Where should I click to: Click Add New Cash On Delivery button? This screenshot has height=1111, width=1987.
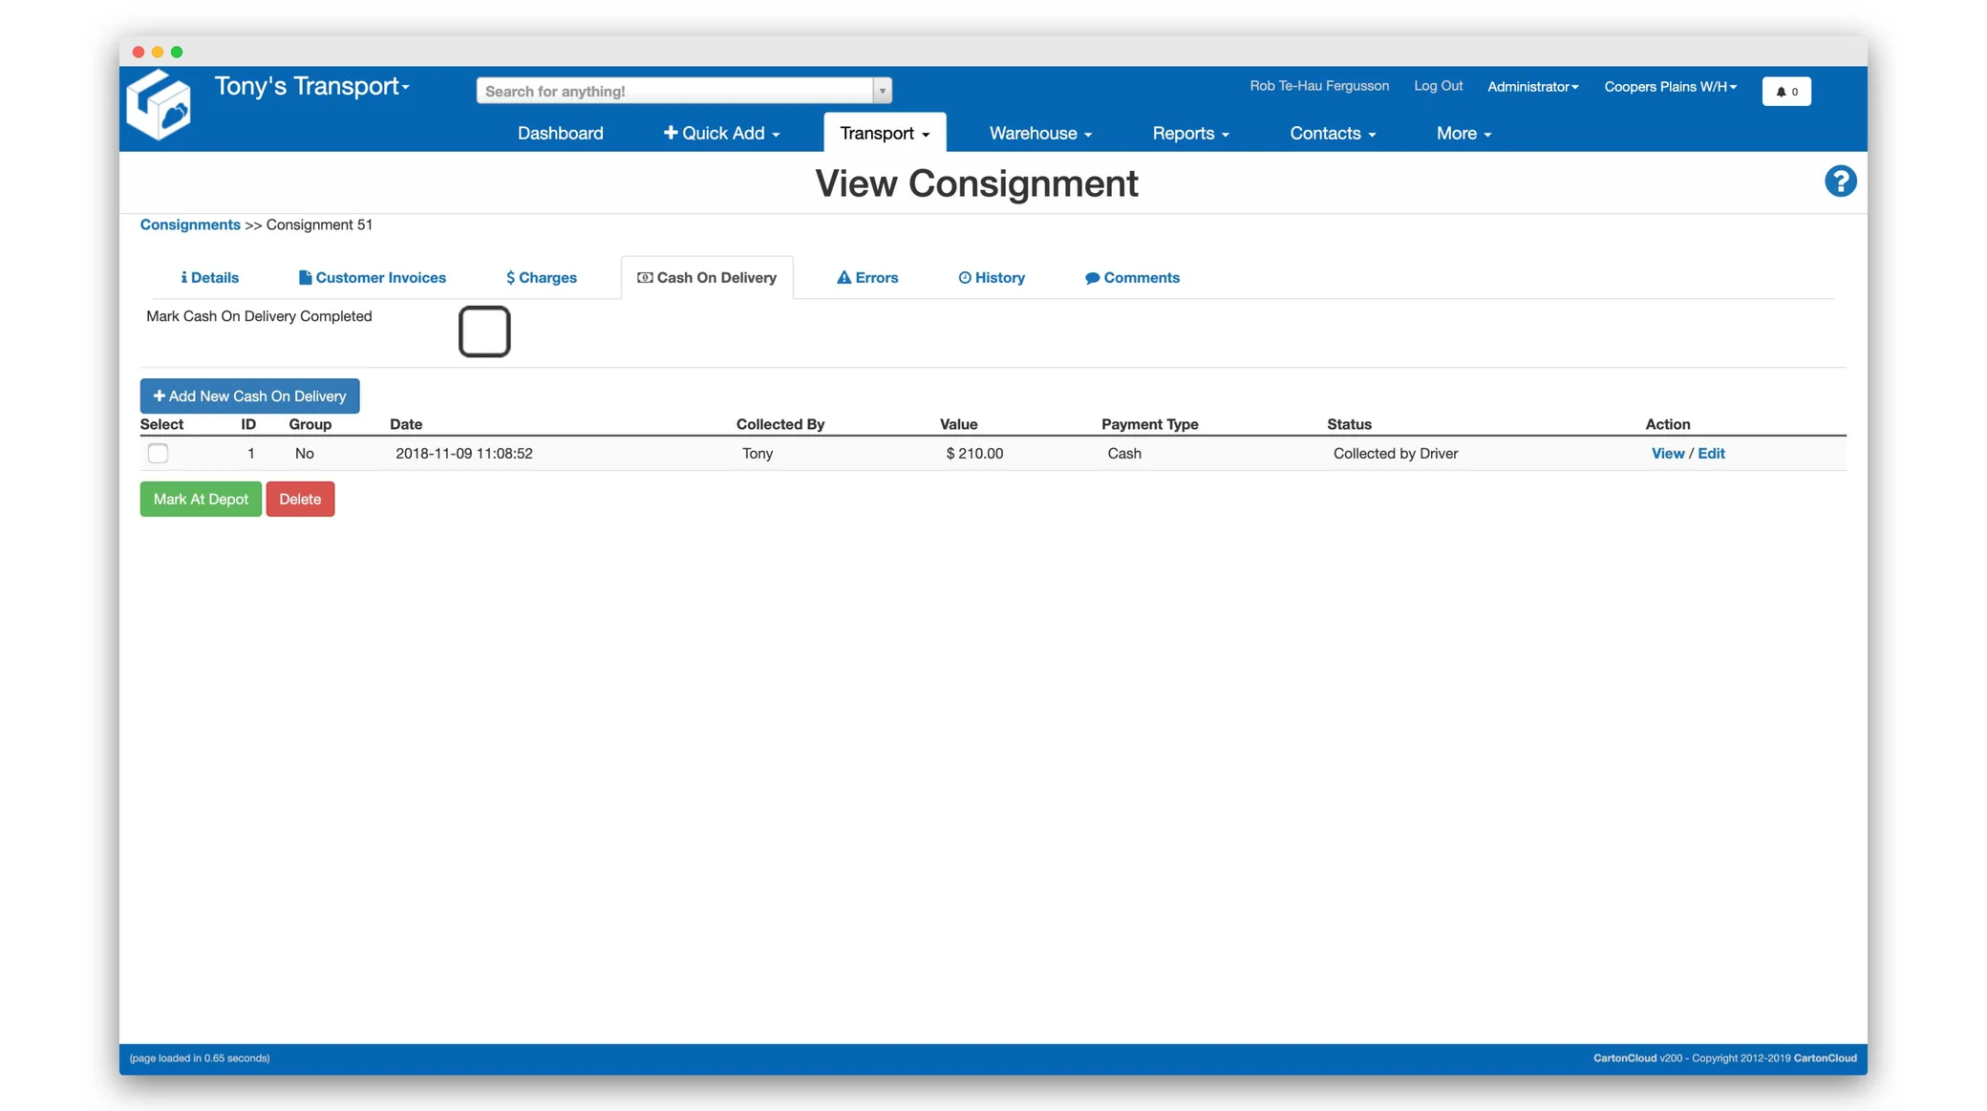(x=249, y=395)
